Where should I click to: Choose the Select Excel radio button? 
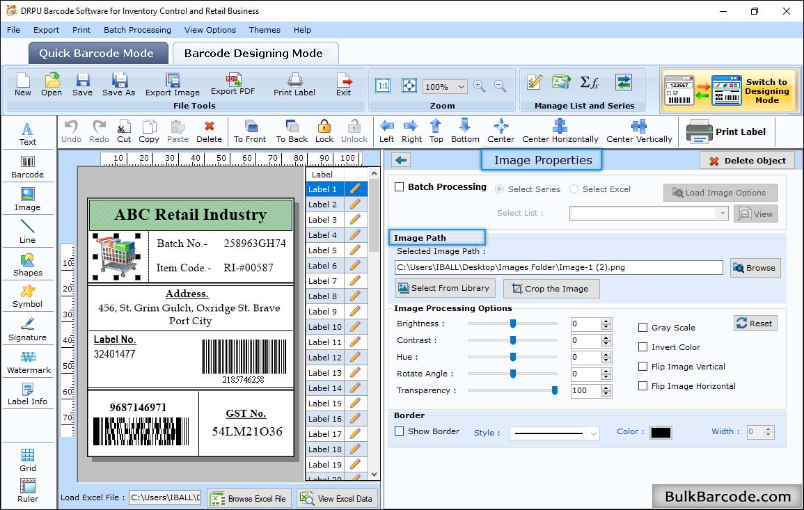click(x=574, y=189)
